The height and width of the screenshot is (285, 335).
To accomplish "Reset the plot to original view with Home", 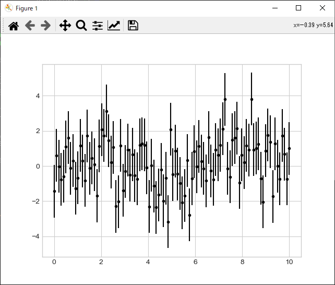I will 14,26.
